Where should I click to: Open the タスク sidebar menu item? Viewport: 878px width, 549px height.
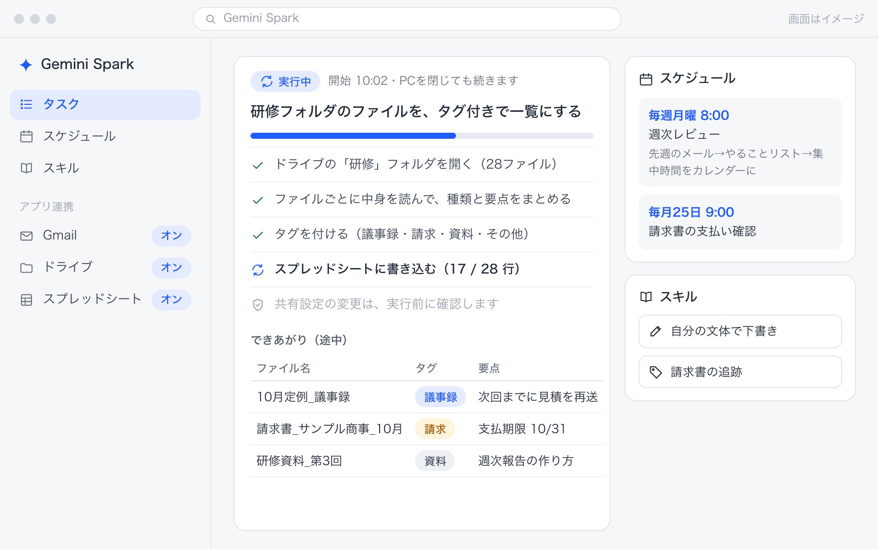pyautogui.click(x=105, y=105)
